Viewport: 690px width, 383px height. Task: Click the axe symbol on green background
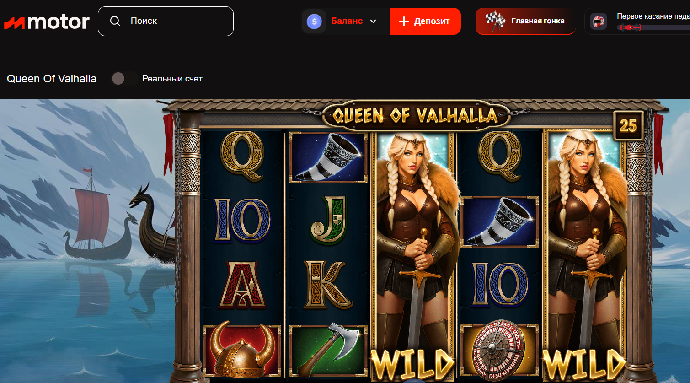(328, 350)
